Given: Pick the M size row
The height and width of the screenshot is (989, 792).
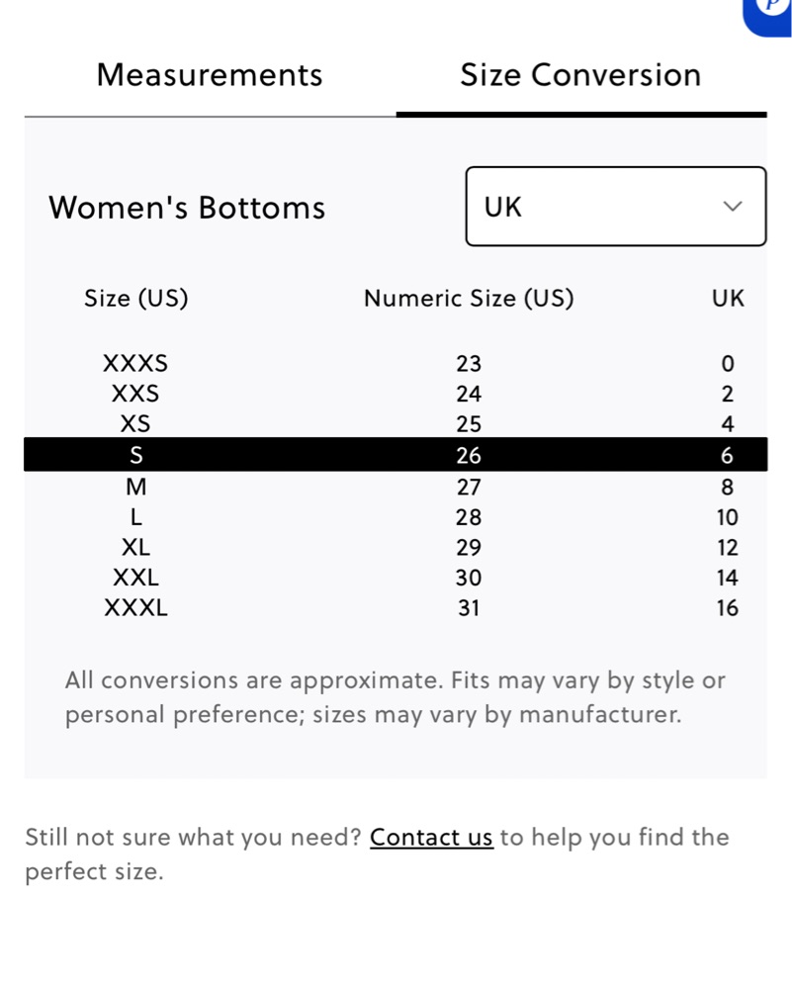Looking at the screenshot, I should click(x=396, y=487).
